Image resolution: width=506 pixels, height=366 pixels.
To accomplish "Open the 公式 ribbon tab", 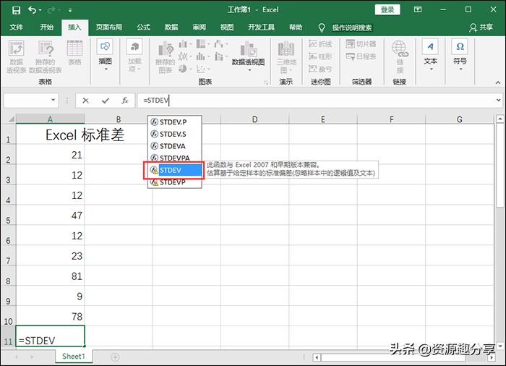I will click(x=143, y=27).
